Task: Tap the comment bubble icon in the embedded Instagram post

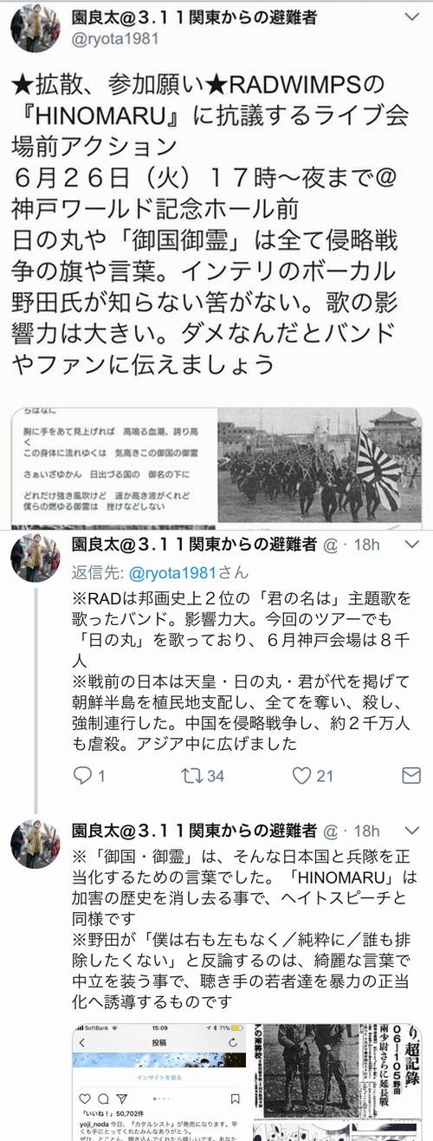Action: click(x=103, y=1099)
